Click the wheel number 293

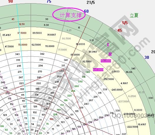pos(62,71)
